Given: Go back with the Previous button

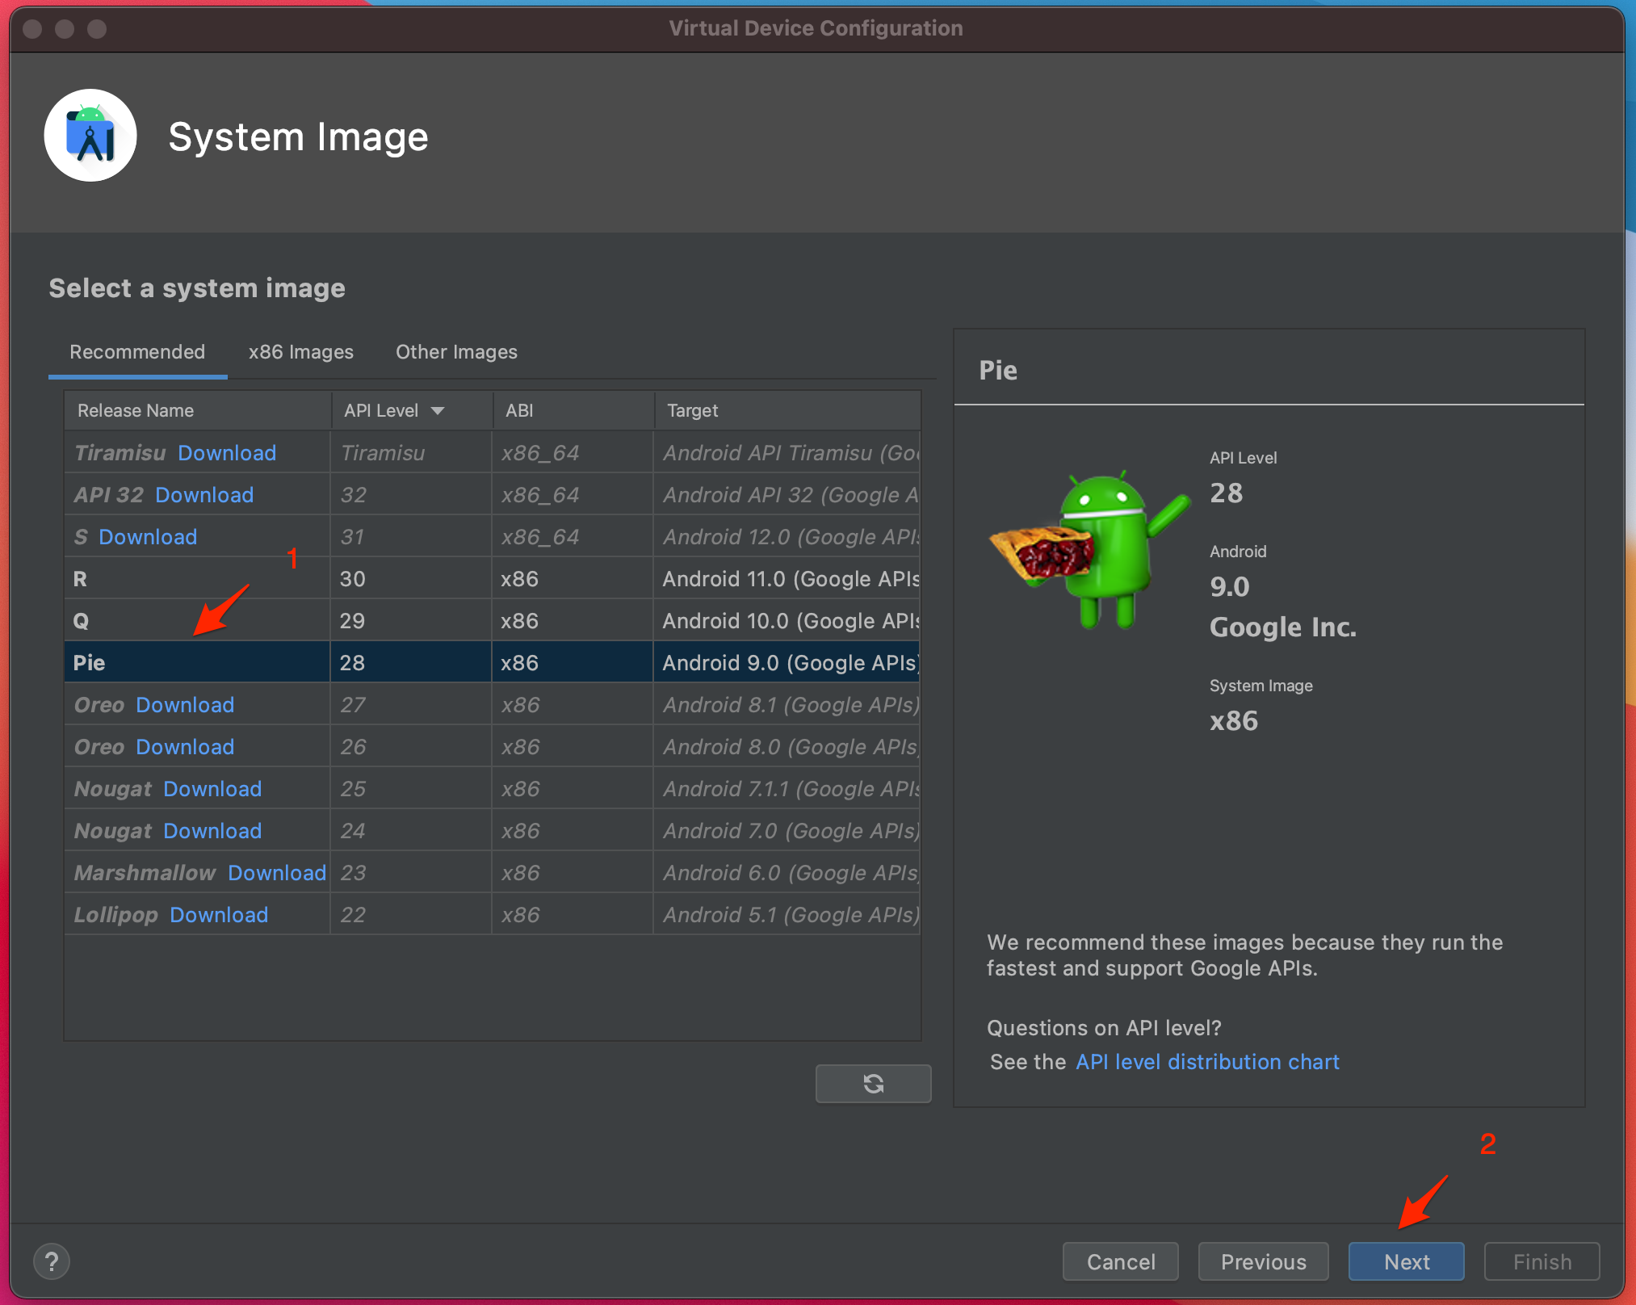Looking at the screenshot, I should click(x=1263, y=1261).
